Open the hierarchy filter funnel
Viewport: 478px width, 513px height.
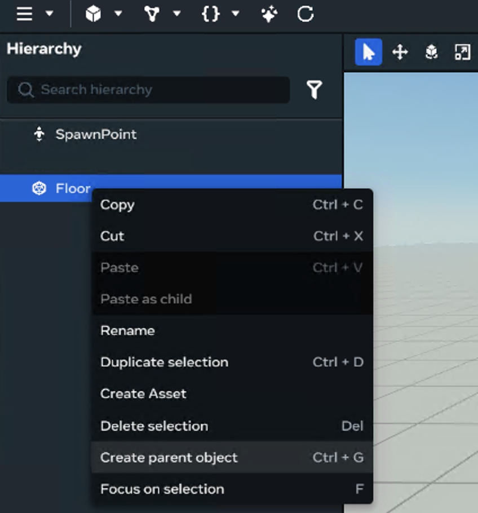315,90
